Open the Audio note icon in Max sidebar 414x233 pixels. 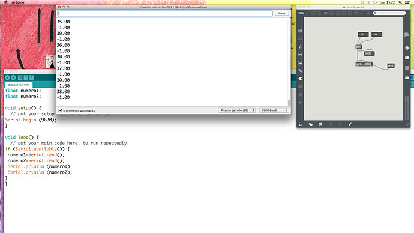pos(300,47)
